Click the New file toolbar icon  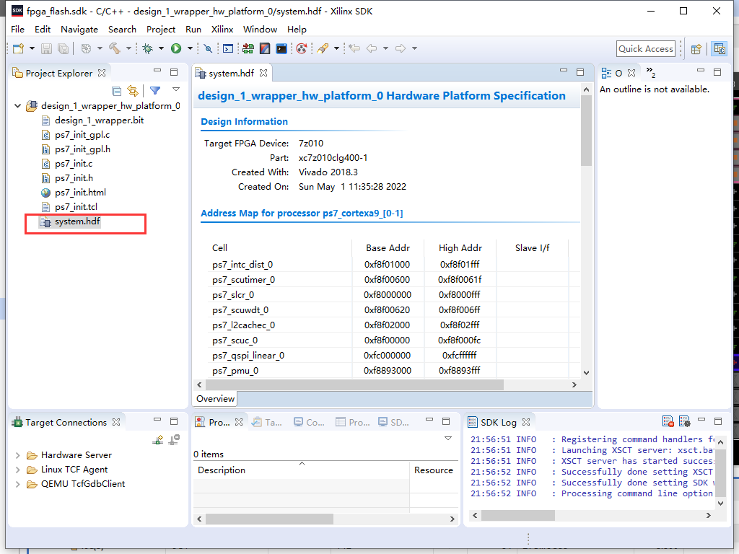18,48
